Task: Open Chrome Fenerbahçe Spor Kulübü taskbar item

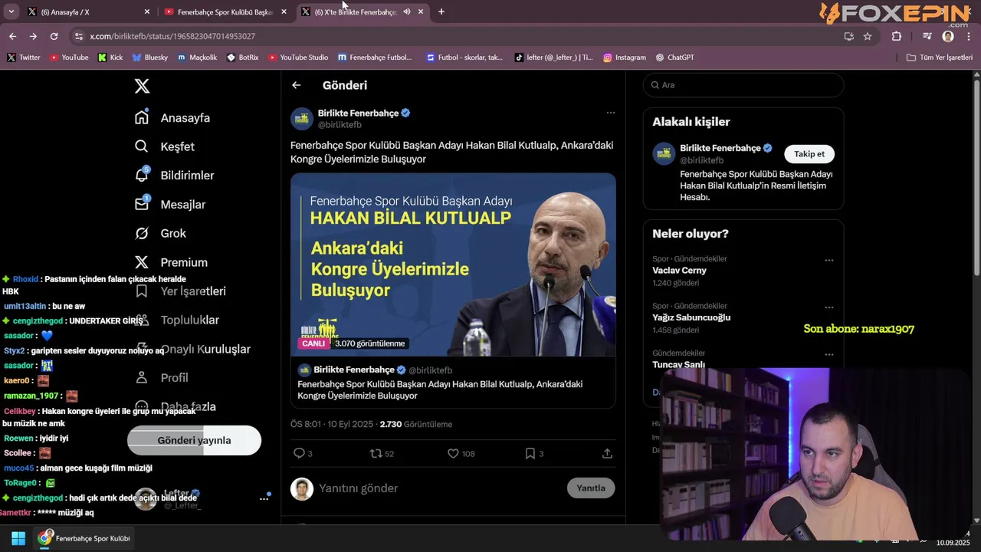Action: click(x=85, y=538)
